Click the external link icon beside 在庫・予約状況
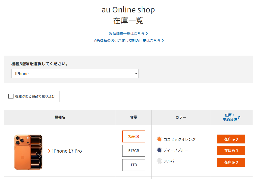This screenshot has height=179, width=256. point(239,117)
